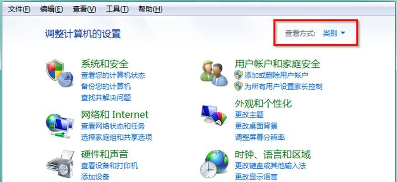Click the Hardware and Sound printer icon

[60, 164]
